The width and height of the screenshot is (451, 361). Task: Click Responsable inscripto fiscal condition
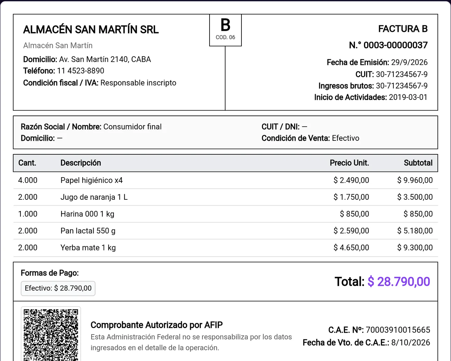[138, 83]
